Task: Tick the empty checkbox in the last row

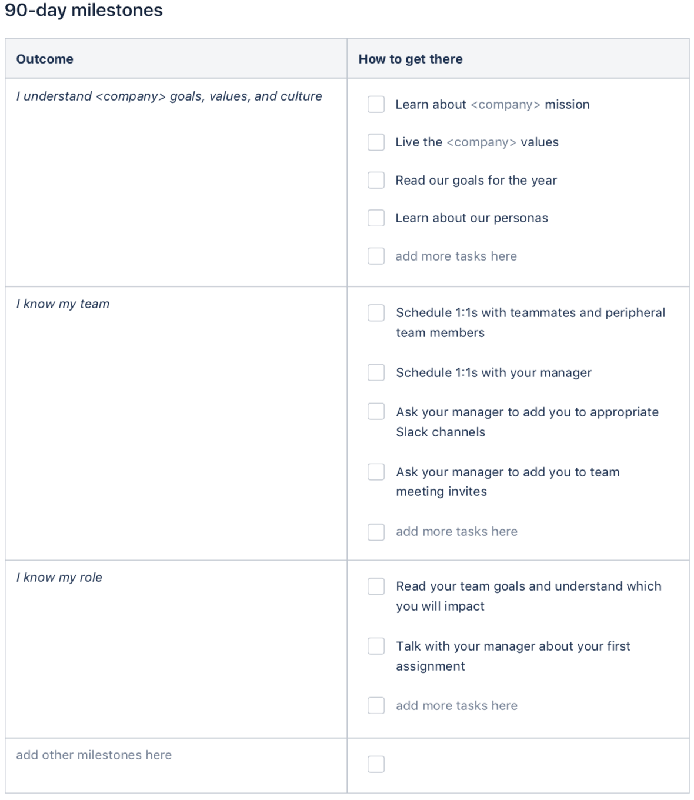Action: 376,764
